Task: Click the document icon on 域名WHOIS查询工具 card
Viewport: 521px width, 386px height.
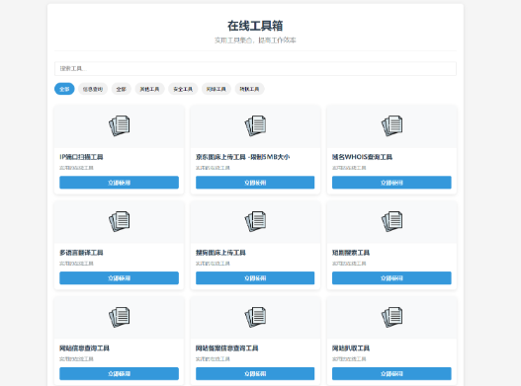Action: 391,125
